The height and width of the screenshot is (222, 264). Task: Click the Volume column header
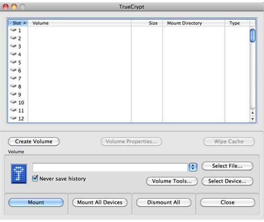point(80,23)
